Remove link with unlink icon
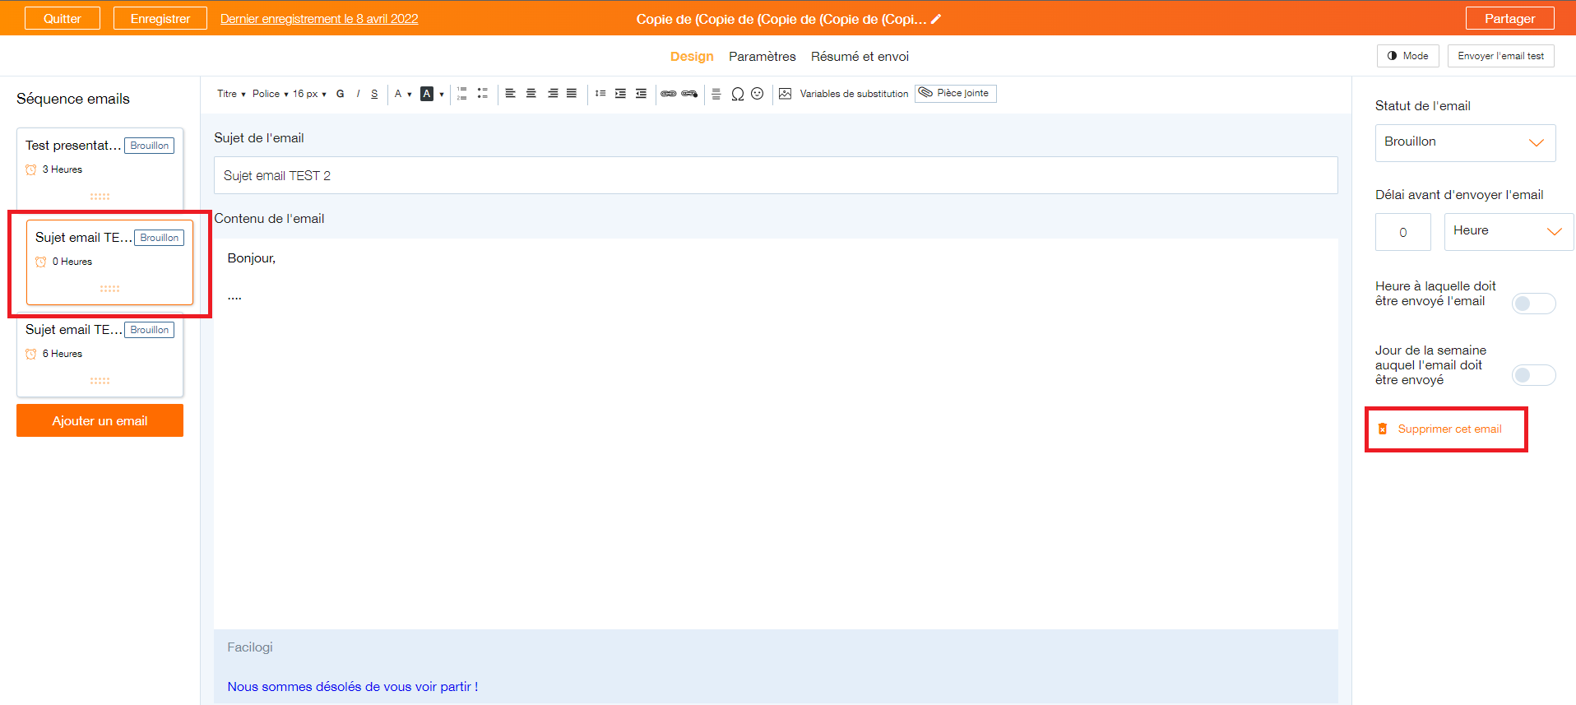The height and width of the screenshot is (705, 1576). (689, 94)
